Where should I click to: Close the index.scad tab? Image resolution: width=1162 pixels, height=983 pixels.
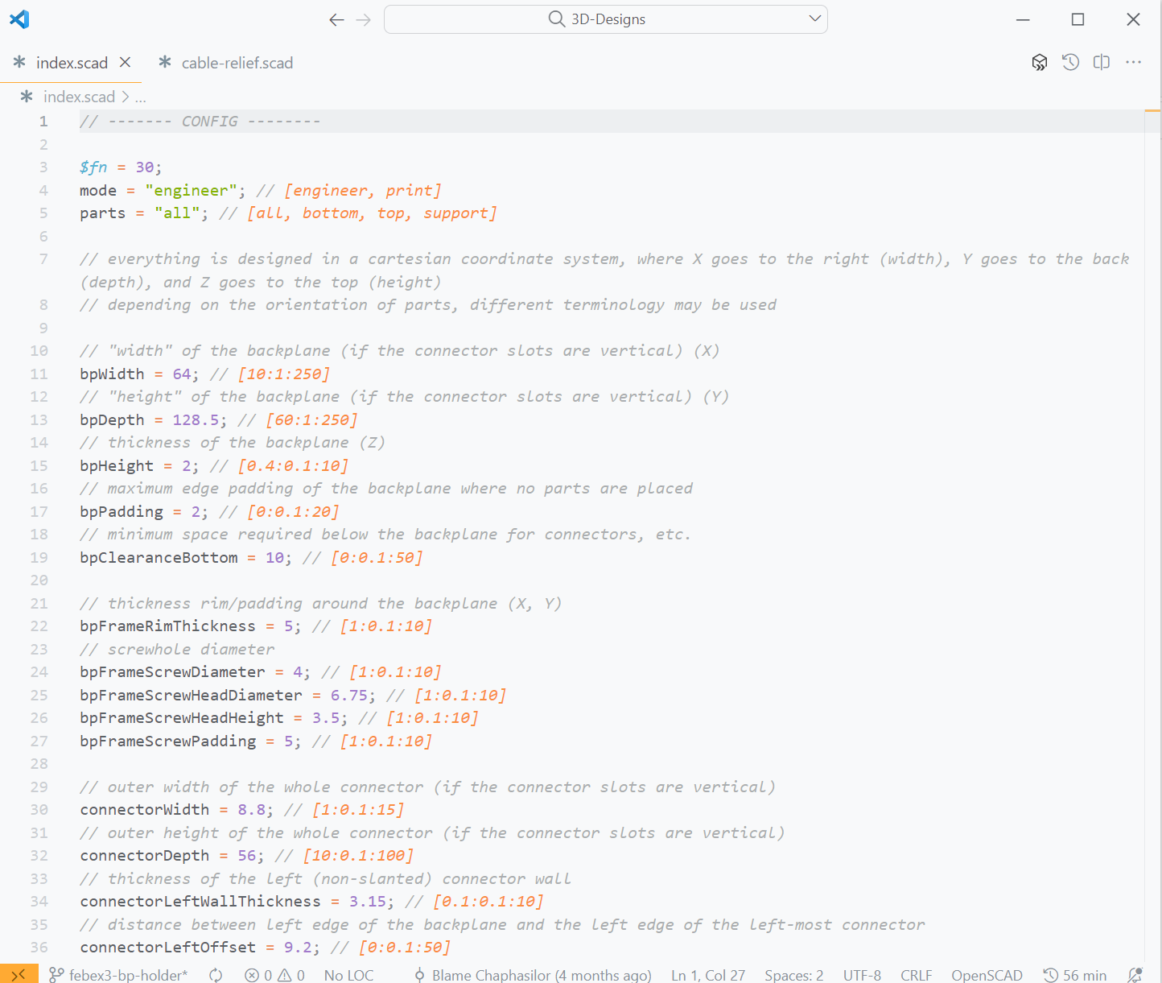126,62
